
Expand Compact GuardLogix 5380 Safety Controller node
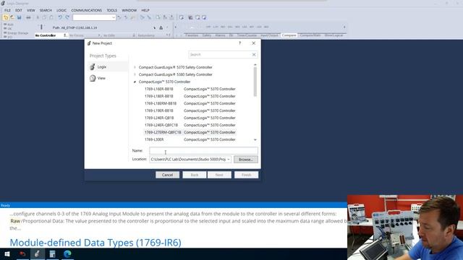135,74
